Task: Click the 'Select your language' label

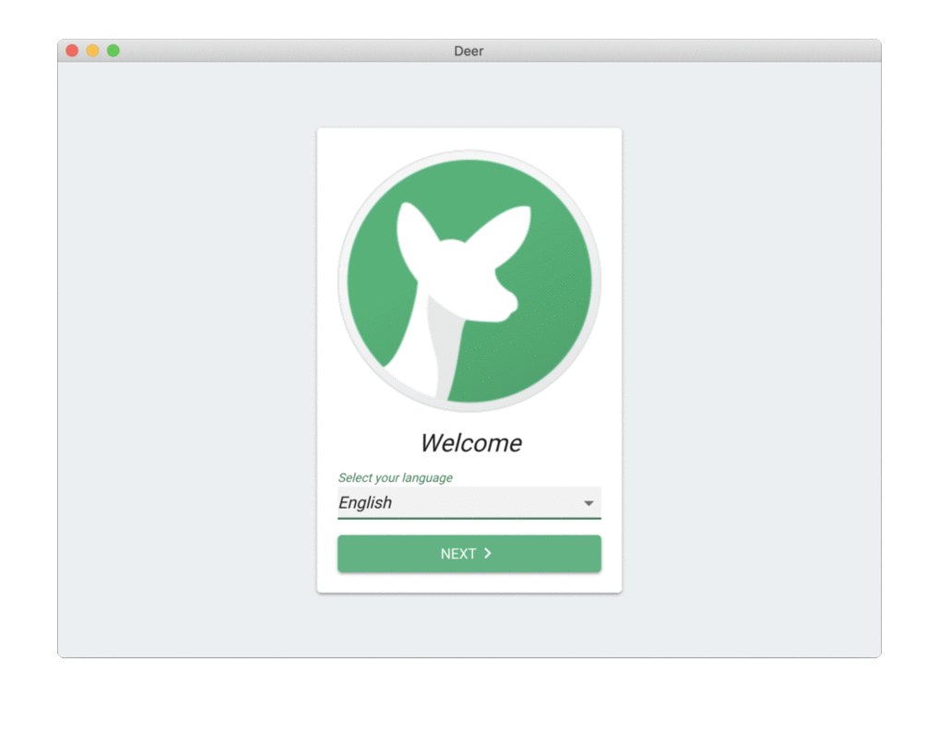Action: click(x=395, y=477)
